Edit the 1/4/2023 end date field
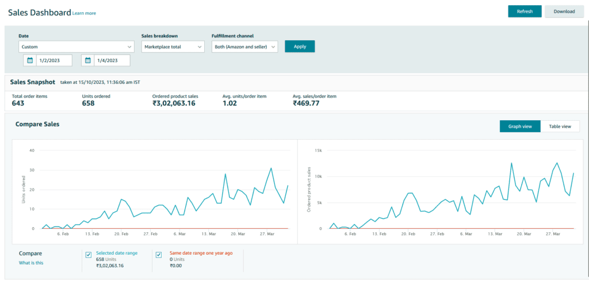The image size is (589, 284). pos(112,60)
